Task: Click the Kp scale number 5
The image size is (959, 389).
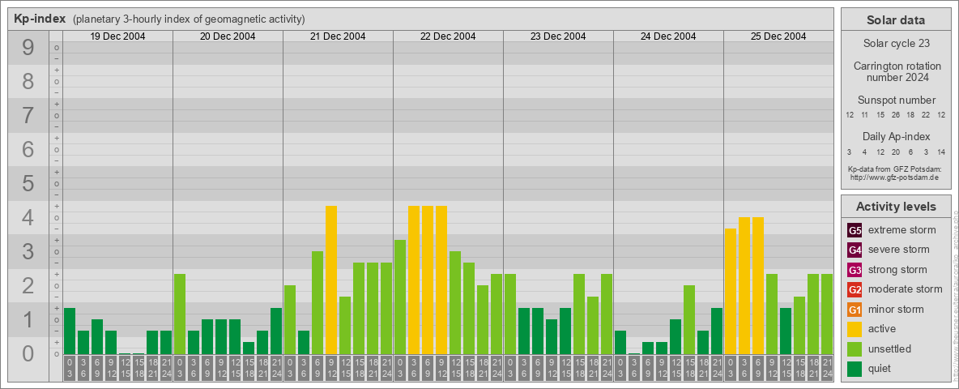Action: (x=28, y=183)
